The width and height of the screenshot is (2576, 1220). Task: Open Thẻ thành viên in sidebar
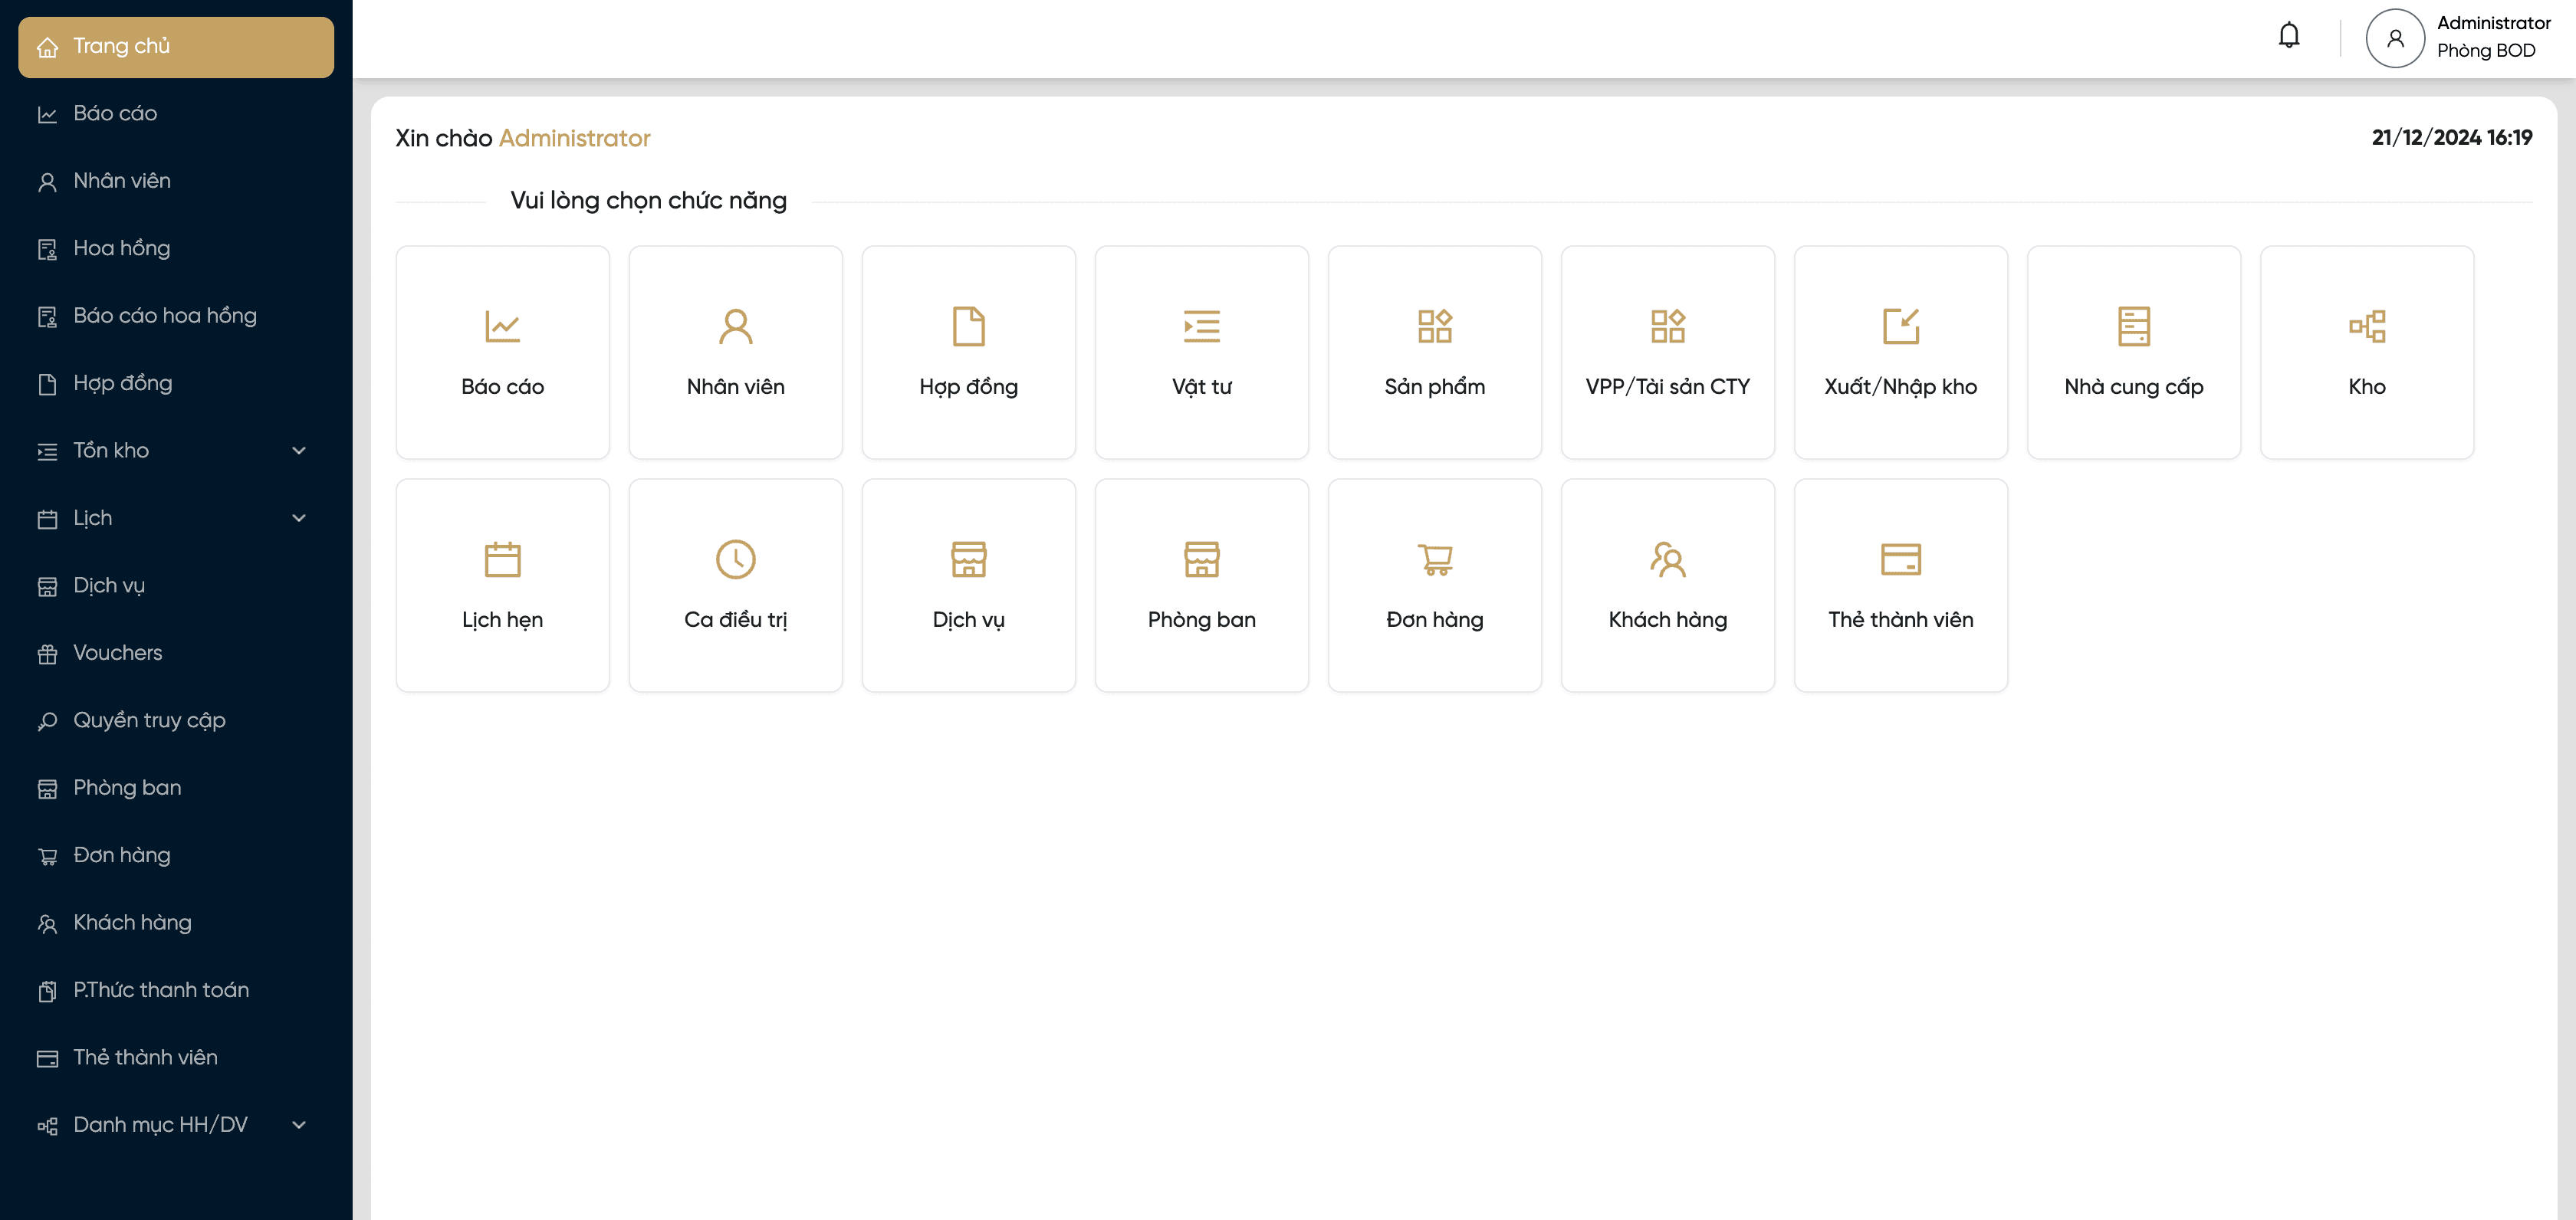(176, 1058)
